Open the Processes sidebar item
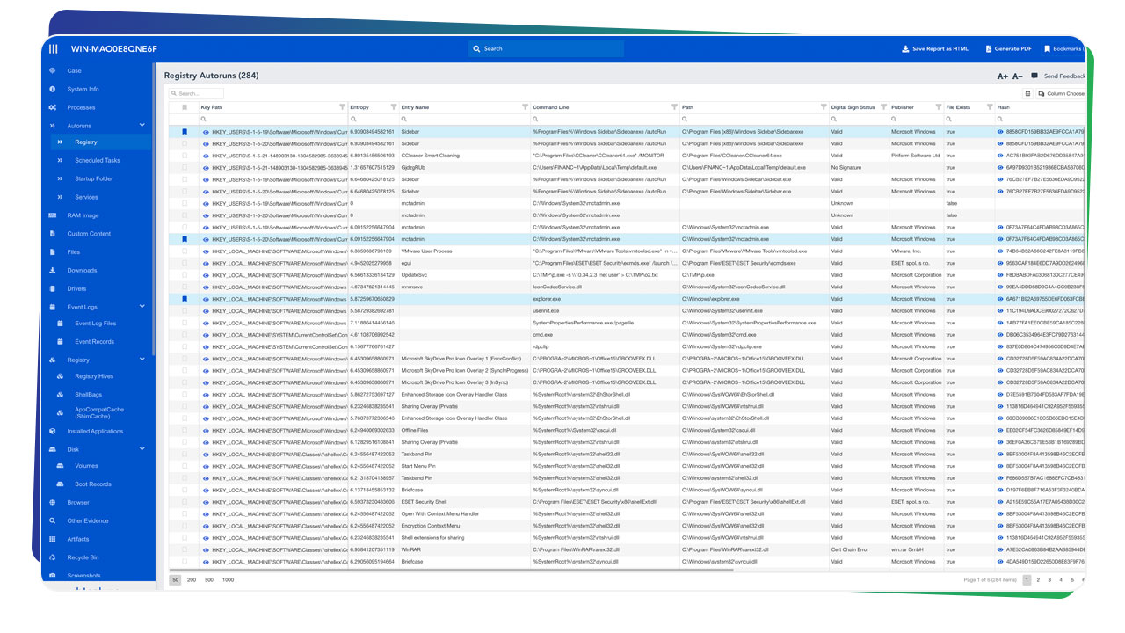Image resolution: width=1125 pixels, height=633 pixels. (x=81, y=107)
